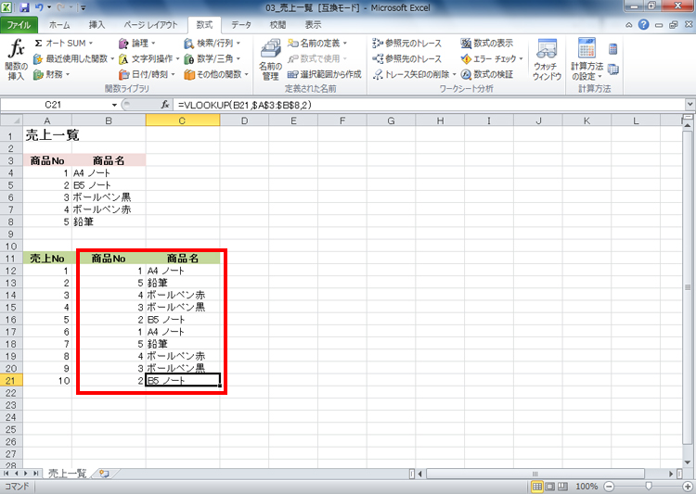Switch to the Home (ホーム) tab

click(x=59, y=25)
